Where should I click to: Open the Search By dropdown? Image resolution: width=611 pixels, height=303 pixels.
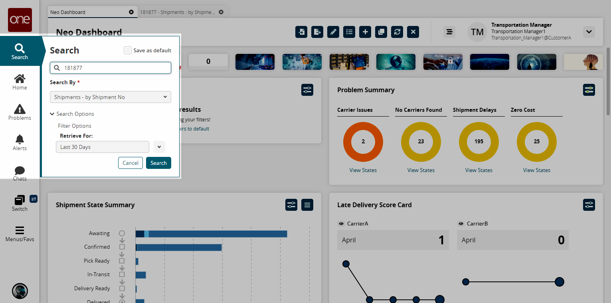coord(111,97)
